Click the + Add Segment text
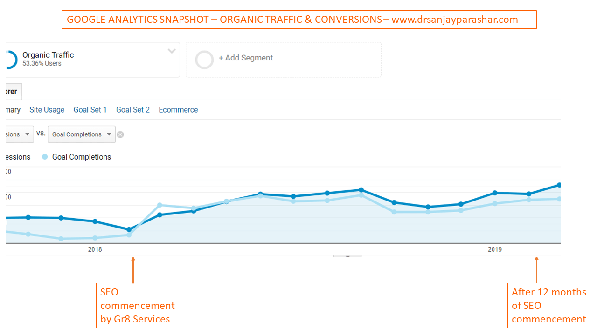The width and height of the screenshot is (597, 335). (246, 58)
